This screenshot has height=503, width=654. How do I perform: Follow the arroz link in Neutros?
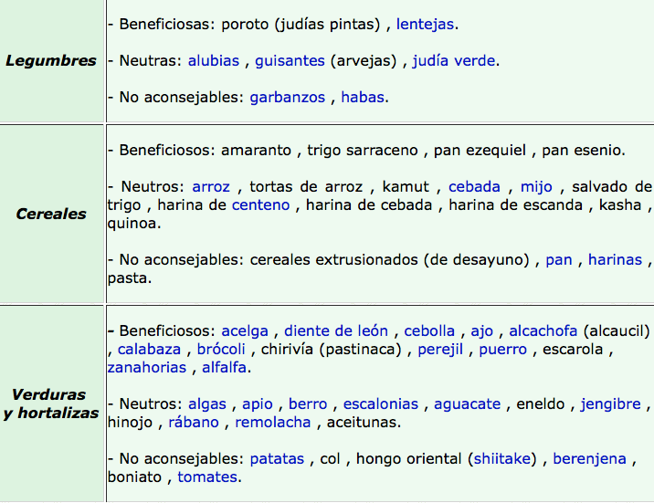[x=211, y=187]
